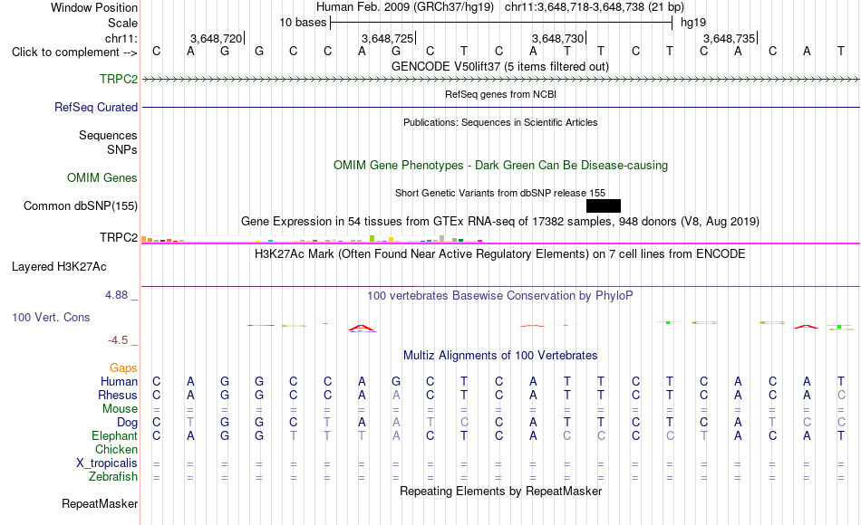Screen dimensions: 861x525
Task: Click the 4.88 PhyloP upper bound value
Action: (116, 295)
